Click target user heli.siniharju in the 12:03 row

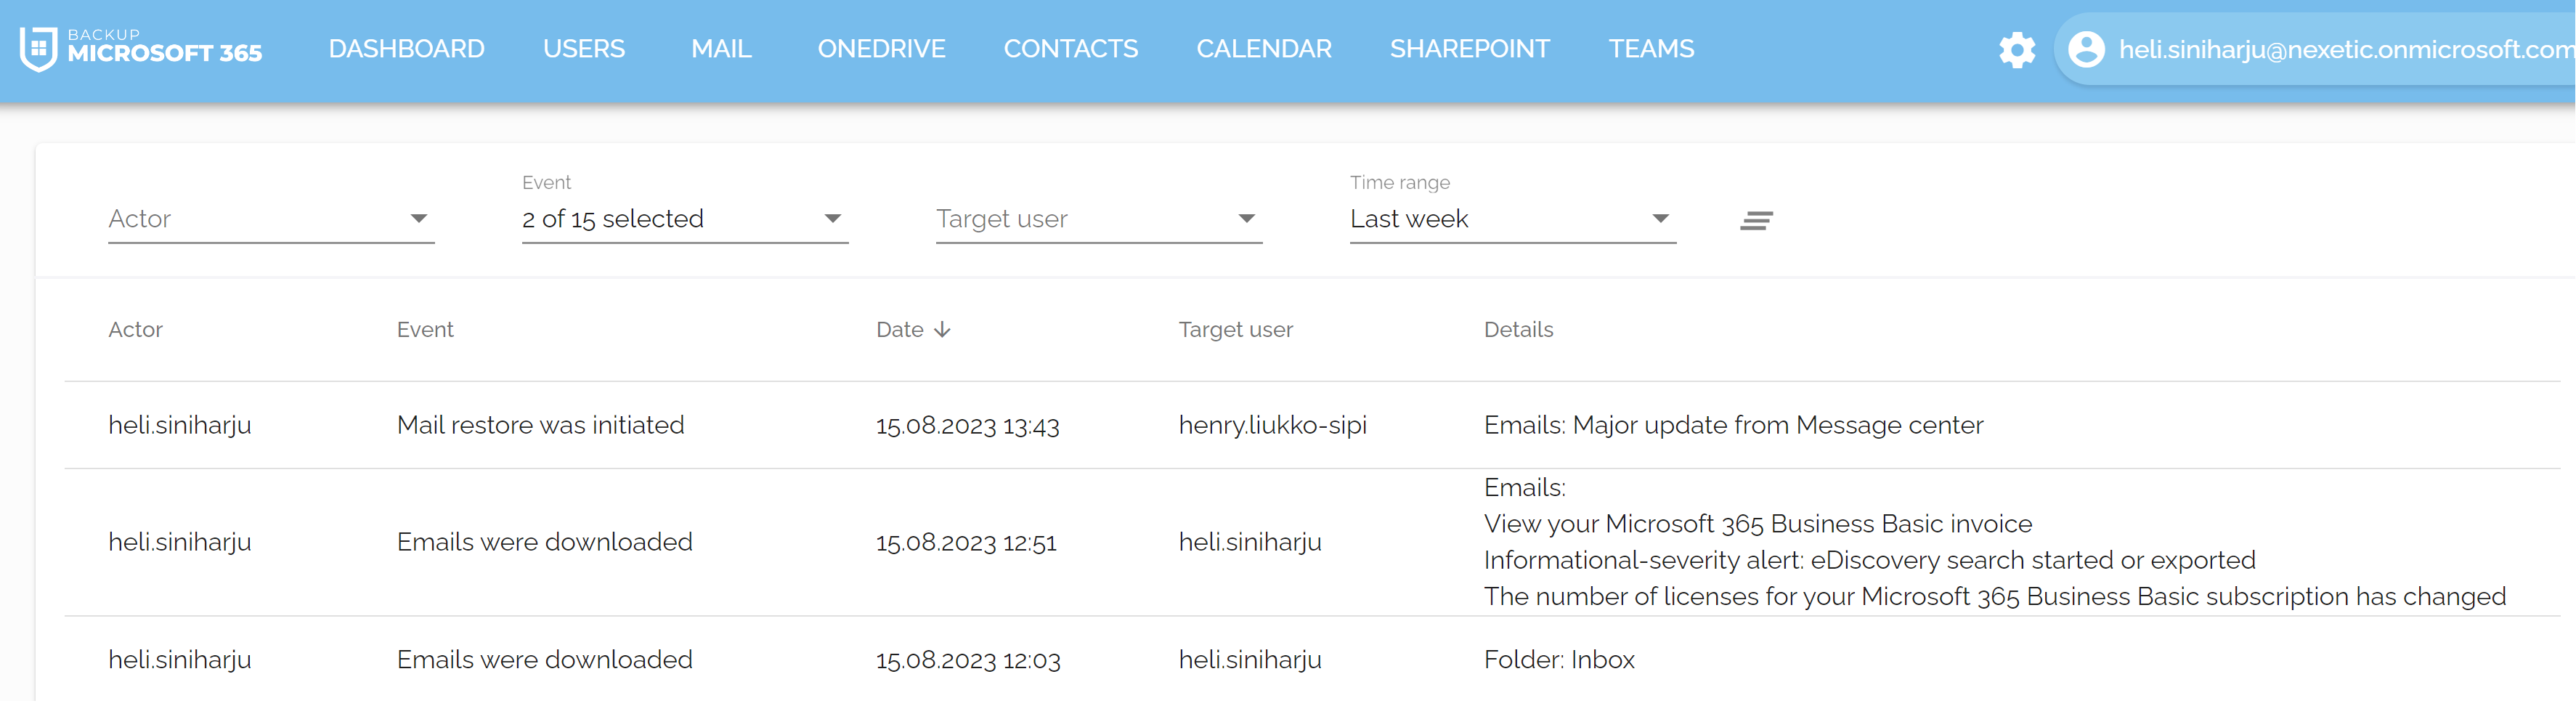(1250, 660)
